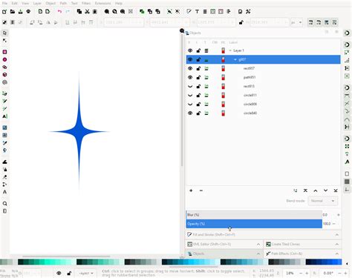352x278 pixels.
Task: Click the remove object minus button
Action: 201,191
